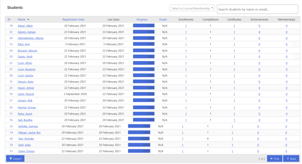
Task: Sort by Registration Date column
Action: coord(73,20)
